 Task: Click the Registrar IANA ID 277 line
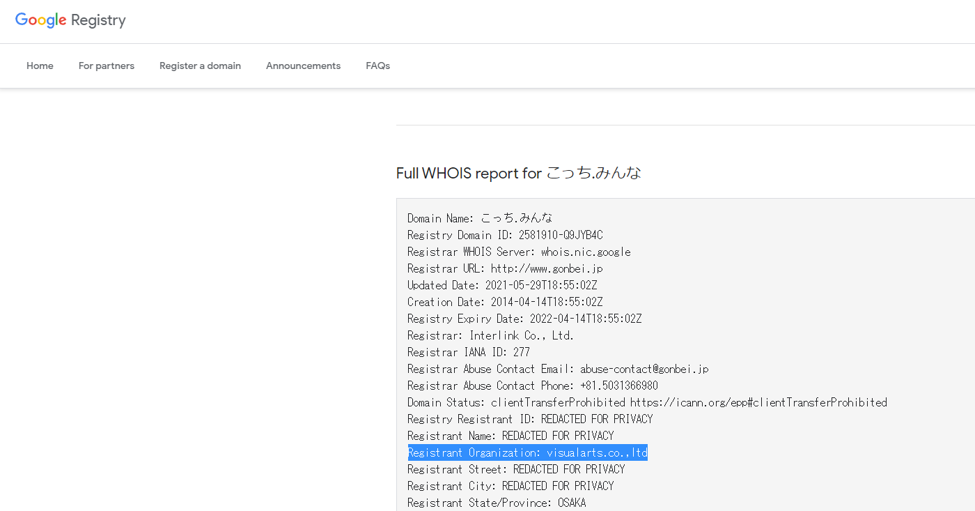(469, 352)
